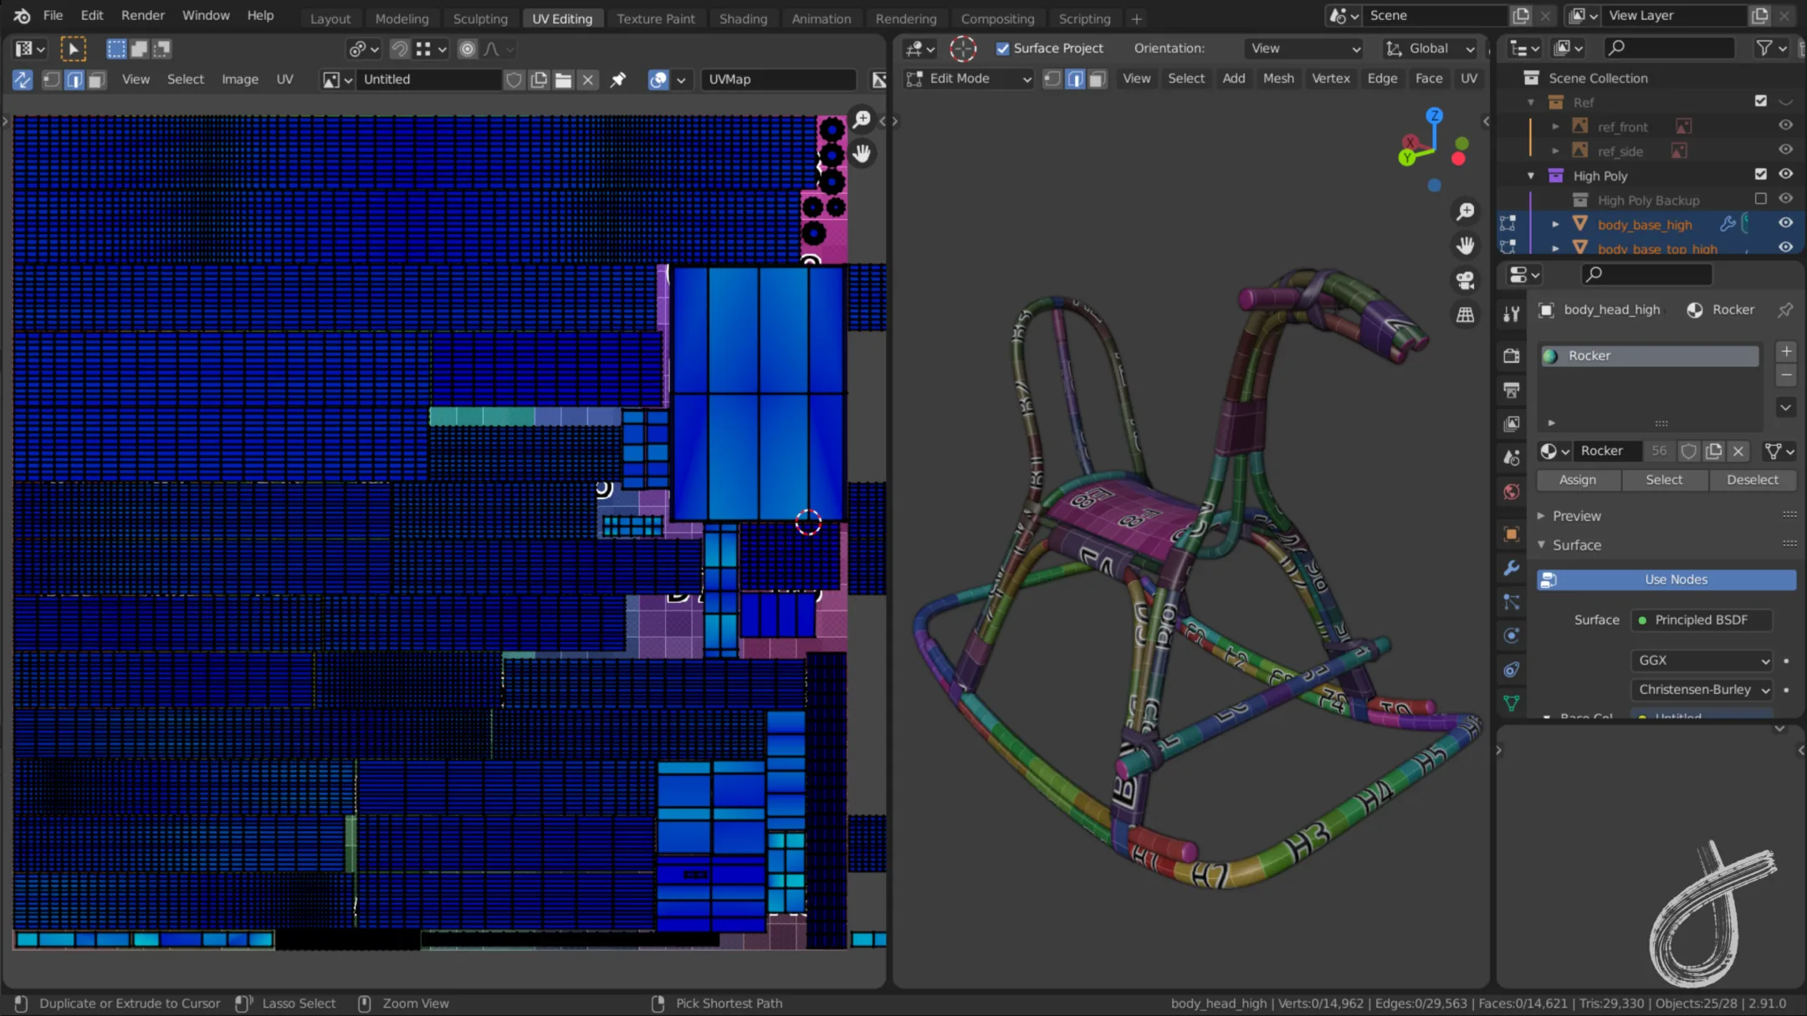Click the Surface Project icon in 3D viewport header
The image size is (1807, 1016).
[x=1003, y=47]
